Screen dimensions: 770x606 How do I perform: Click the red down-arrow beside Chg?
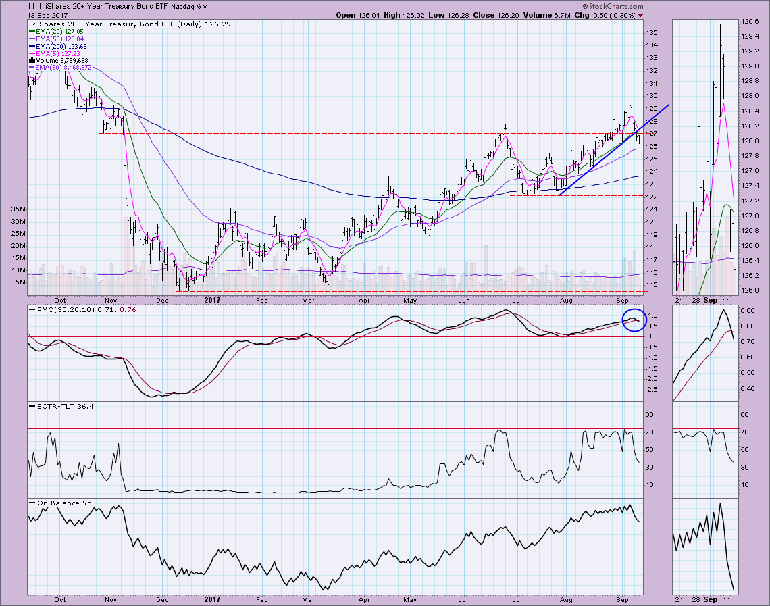tap(640, 14)
